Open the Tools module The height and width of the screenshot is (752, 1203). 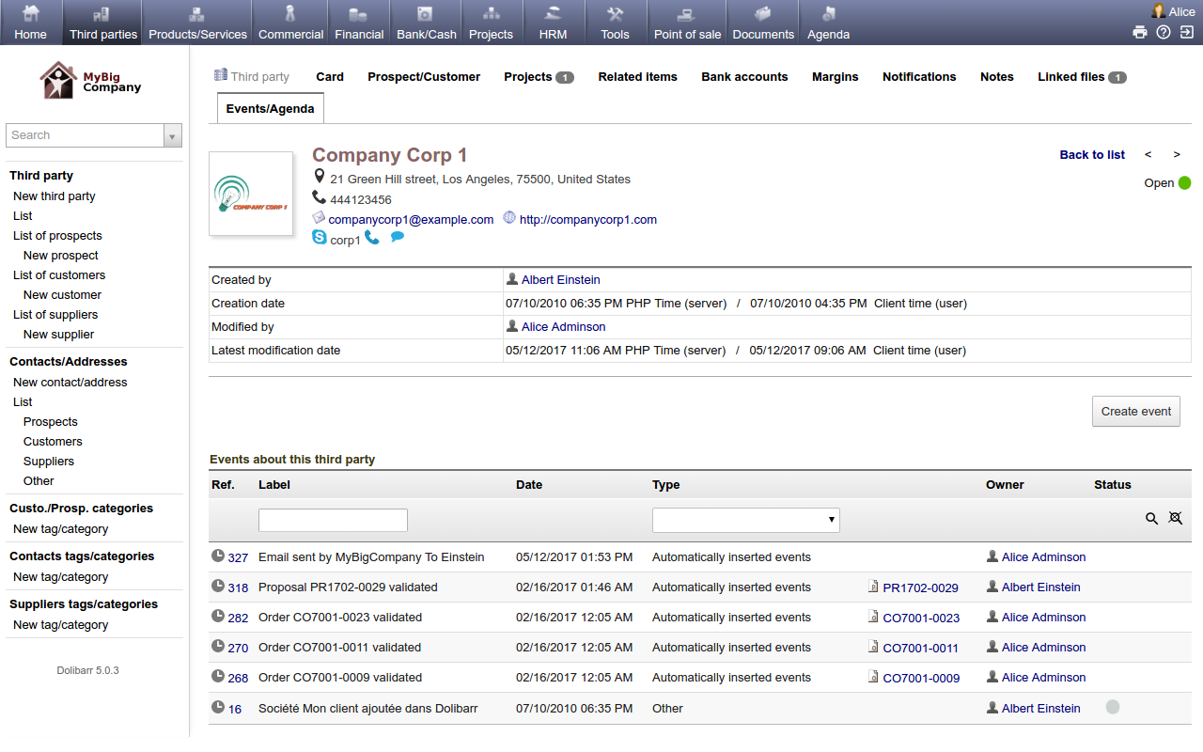tap(615, 23)
